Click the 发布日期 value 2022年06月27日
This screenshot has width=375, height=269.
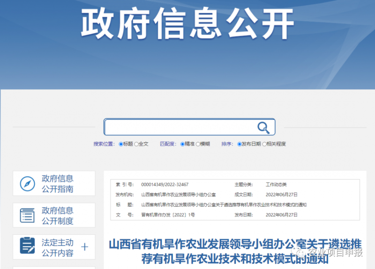tap(282, 215)
